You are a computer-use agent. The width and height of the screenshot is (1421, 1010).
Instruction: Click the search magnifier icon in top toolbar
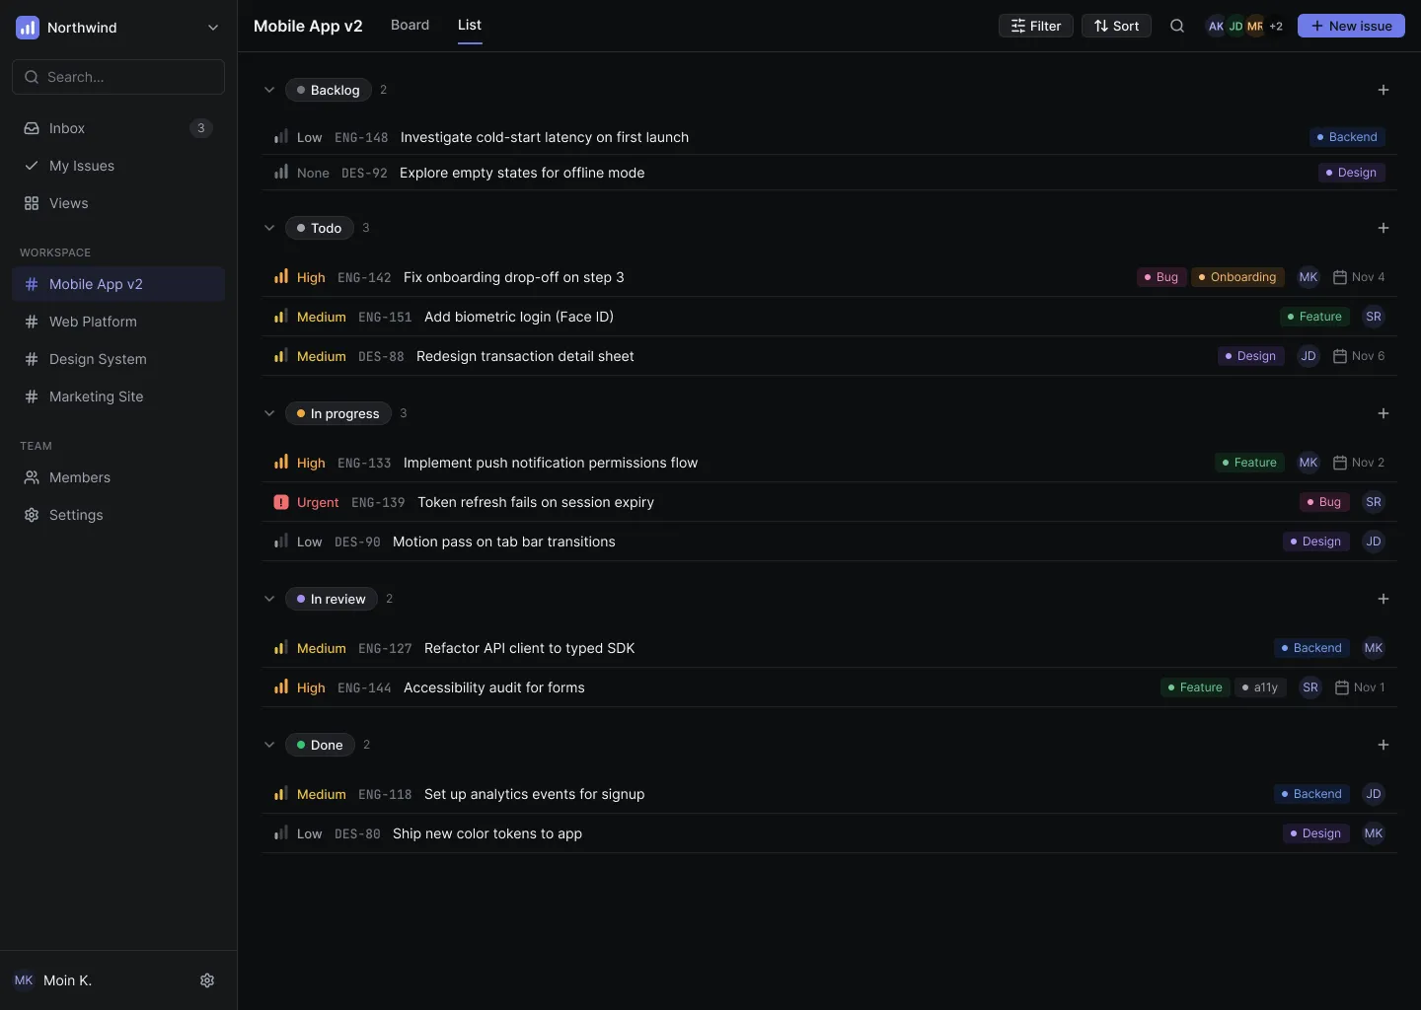(1177, 27)
